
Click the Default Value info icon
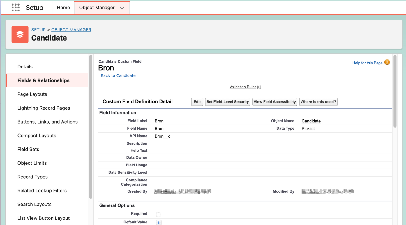click(x=159, y=222)
